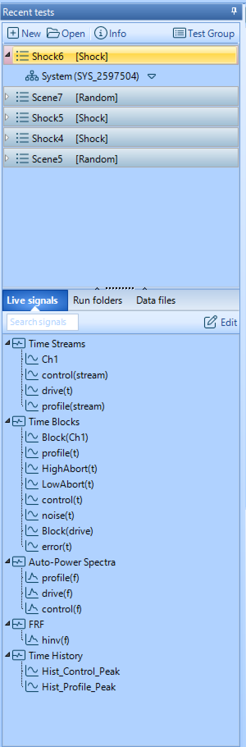The image size is (246, 747).
Task: Click the panel splitter handle above Live signals
Action: (121, 288)
